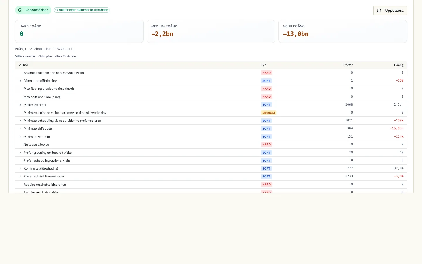Select the pinned visit's start service time row
The image size is (422, 264).
[211, 113]
